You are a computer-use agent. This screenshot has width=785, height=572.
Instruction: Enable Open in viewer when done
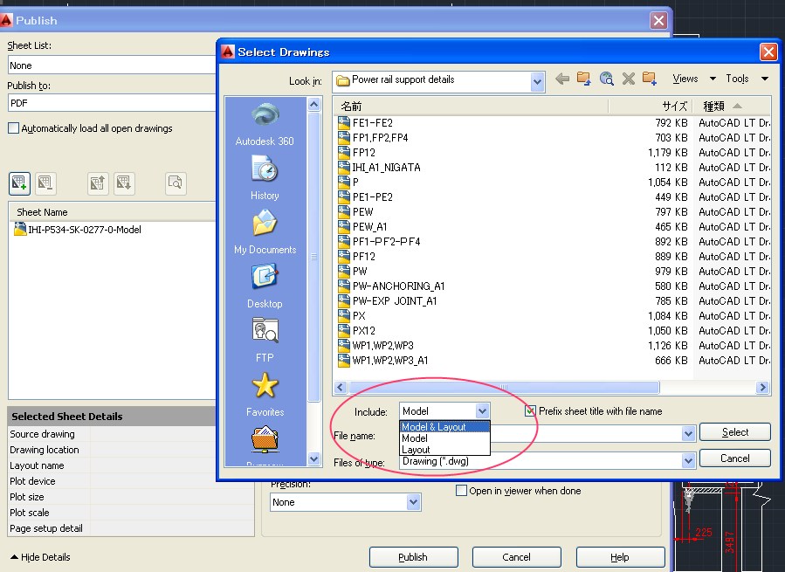tap(461, 490)
